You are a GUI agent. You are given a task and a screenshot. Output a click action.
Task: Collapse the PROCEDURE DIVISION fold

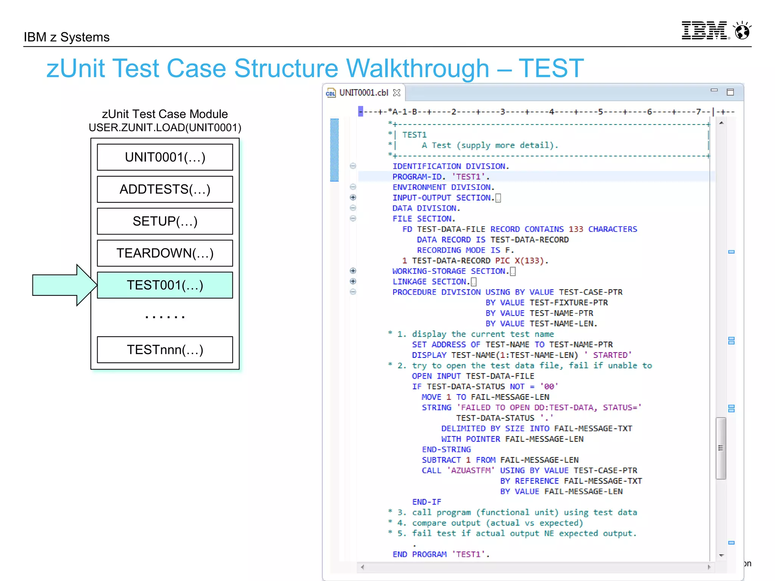tap(353, 292)
